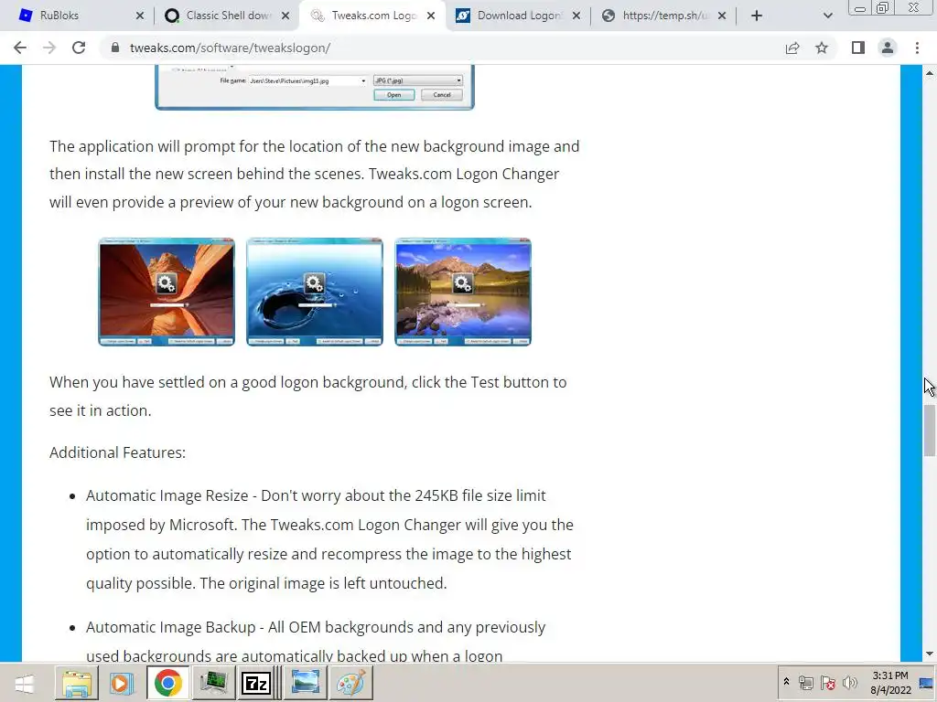The image size is (937, 702).
Task: Launch Windows Media Player from taskbar
Action: (x=122, y=683)
